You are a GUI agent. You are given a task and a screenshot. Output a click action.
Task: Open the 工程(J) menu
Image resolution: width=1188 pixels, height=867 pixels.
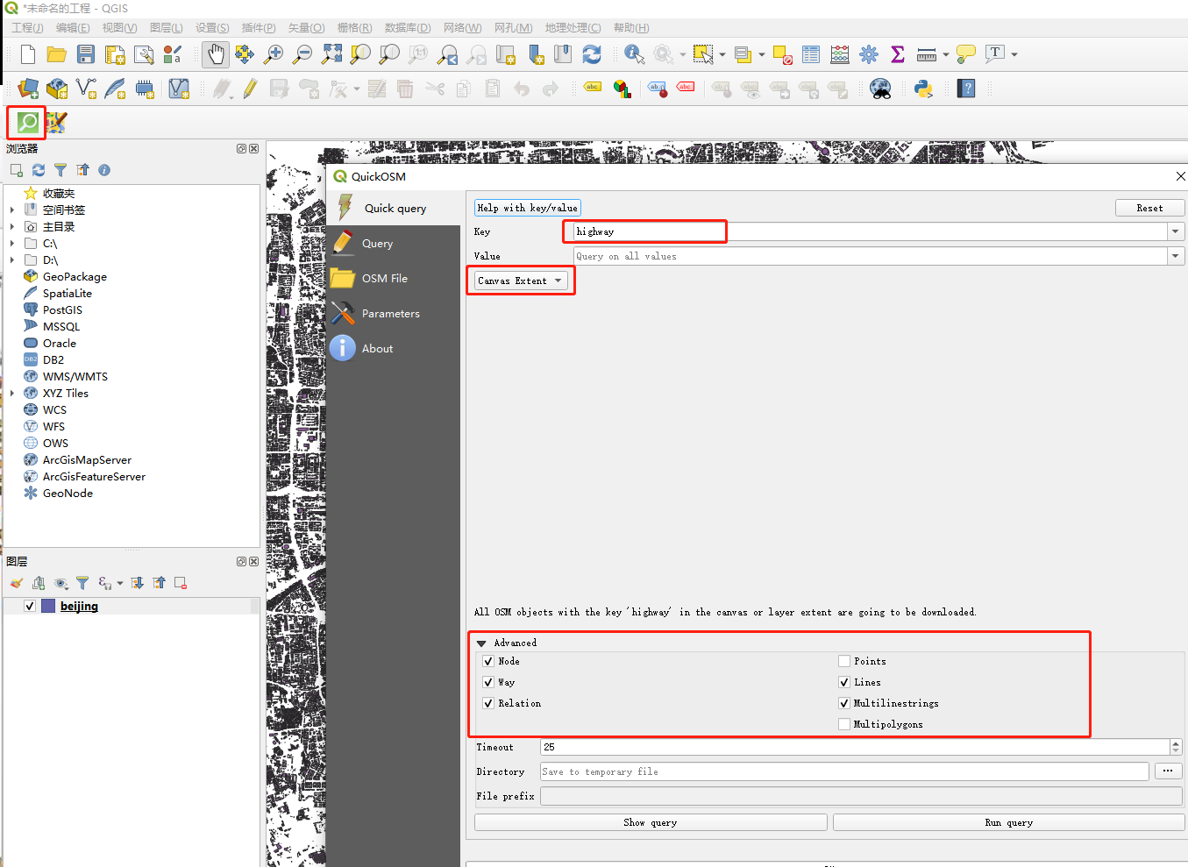[27, 28]
